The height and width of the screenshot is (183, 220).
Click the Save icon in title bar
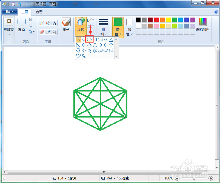click(x=13, y=4)
